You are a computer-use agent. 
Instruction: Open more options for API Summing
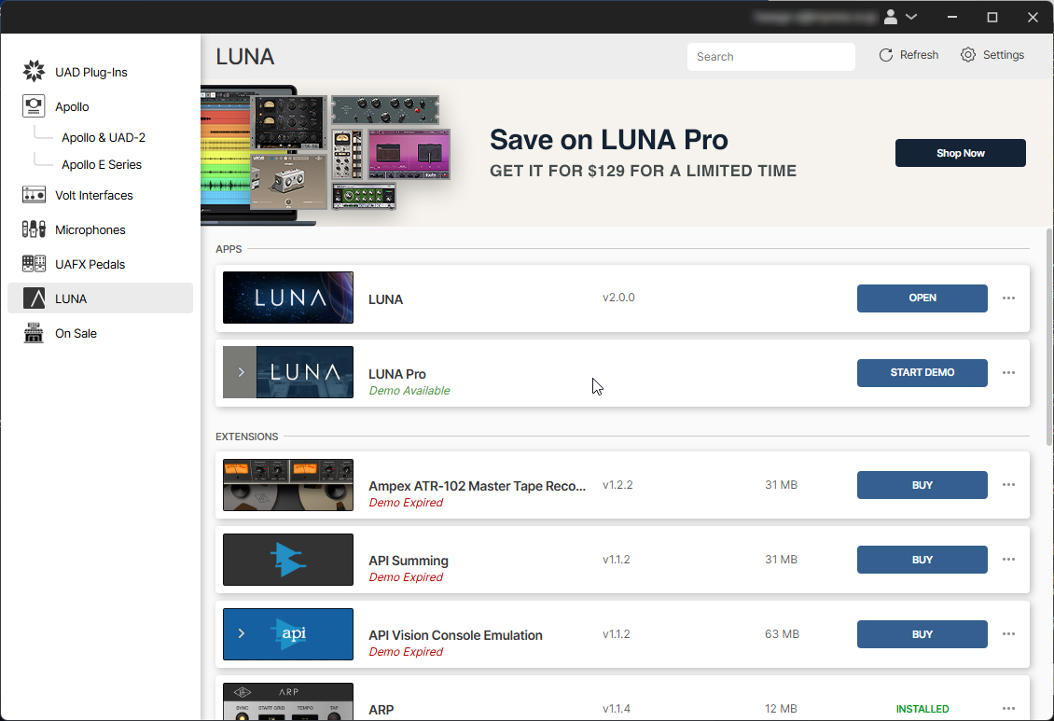click(x=1008, y=559)
